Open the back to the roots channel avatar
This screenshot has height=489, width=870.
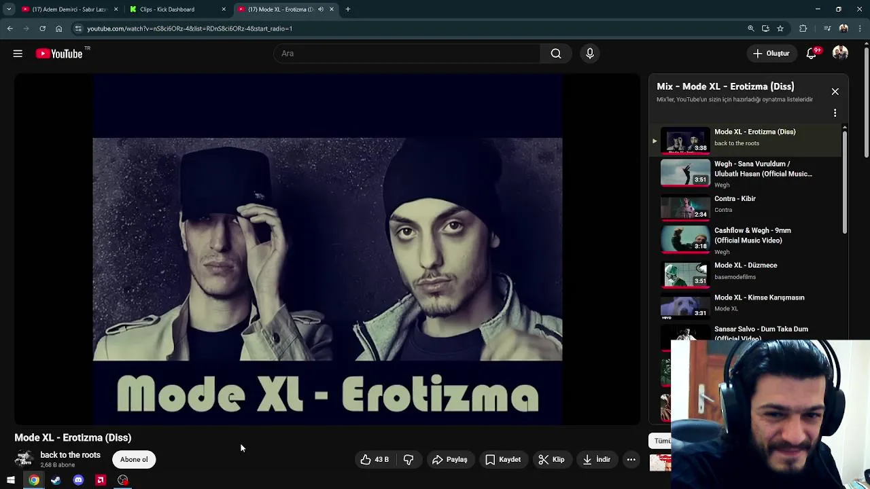[24, 459]
